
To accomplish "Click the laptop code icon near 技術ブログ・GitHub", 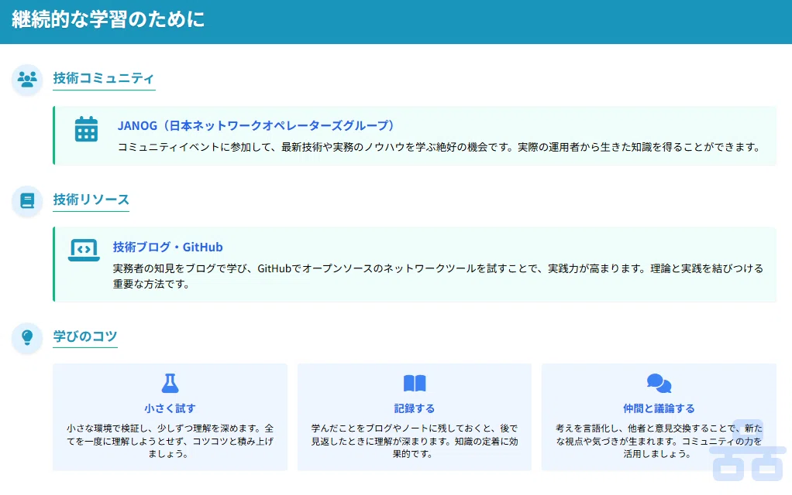I will (84, 250).
